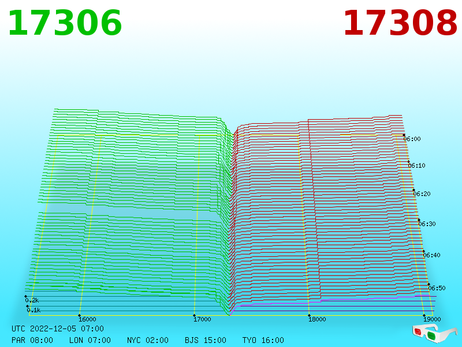This screenshot has width=462, height=347.
Task: Click the BJS 15:00 time
Action: [206, 340]
